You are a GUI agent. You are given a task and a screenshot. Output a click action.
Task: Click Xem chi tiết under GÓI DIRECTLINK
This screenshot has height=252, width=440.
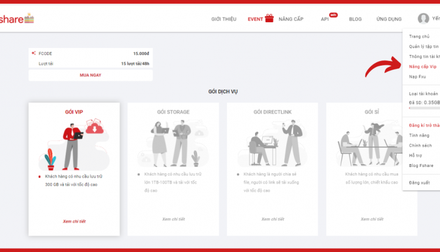point(273,219)
